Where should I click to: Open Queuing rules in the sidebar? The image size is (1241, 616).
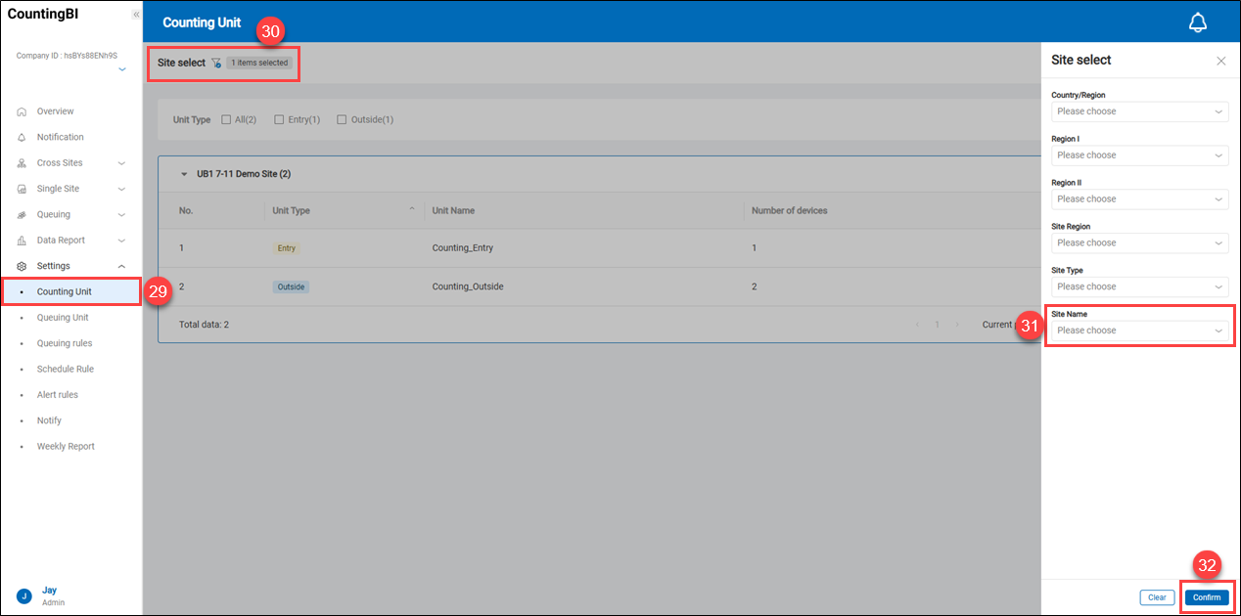point(65,343)
